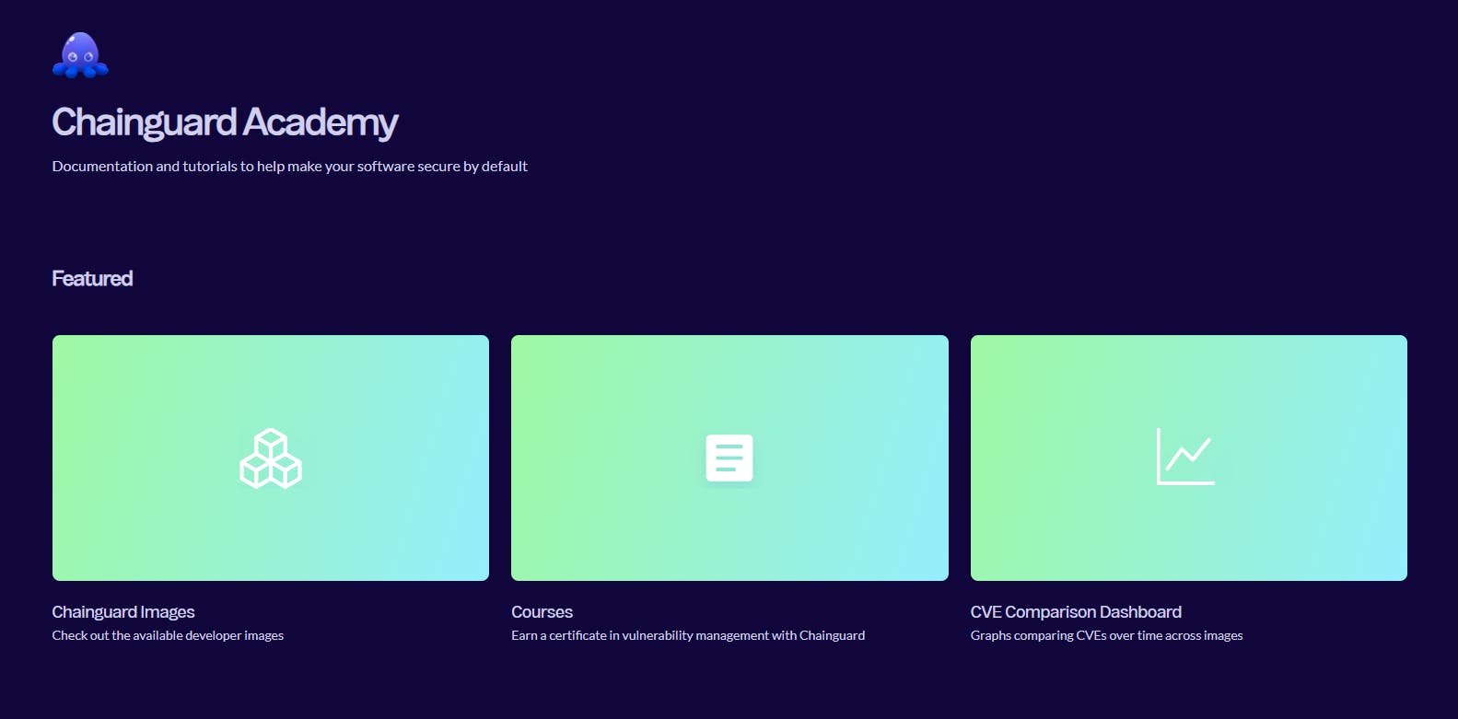Follow the Chainguard Images title link
1458x719 pixels.
tap(123, 612)
